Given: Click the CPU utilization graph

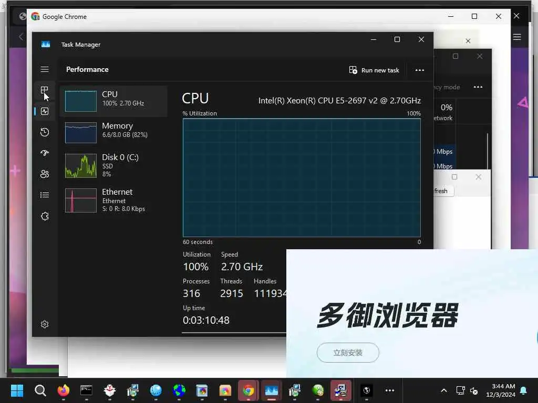Looking at the screenshot, I should tap(302, 177).
